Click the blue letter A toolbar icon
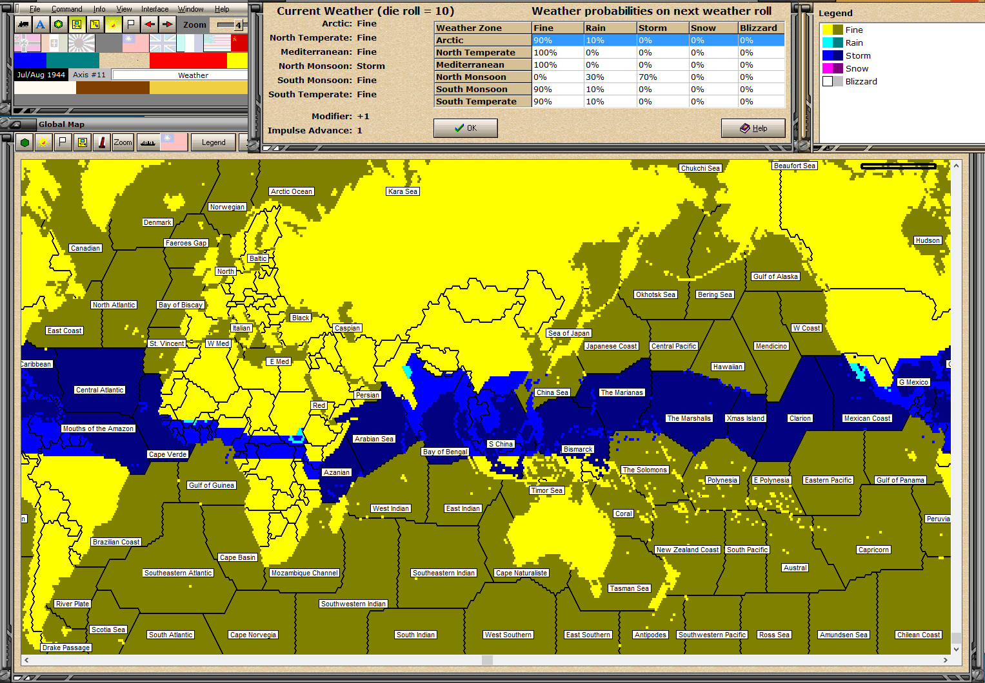Screen dimensions: 985x683 coord(41,24)
